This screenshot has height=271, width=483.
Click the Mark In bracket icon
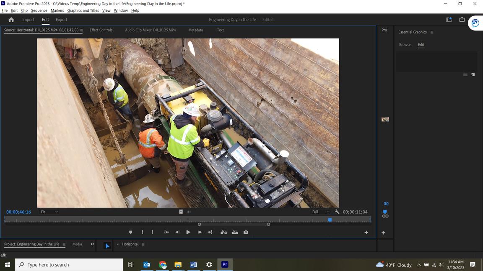(x=143, y=232)
